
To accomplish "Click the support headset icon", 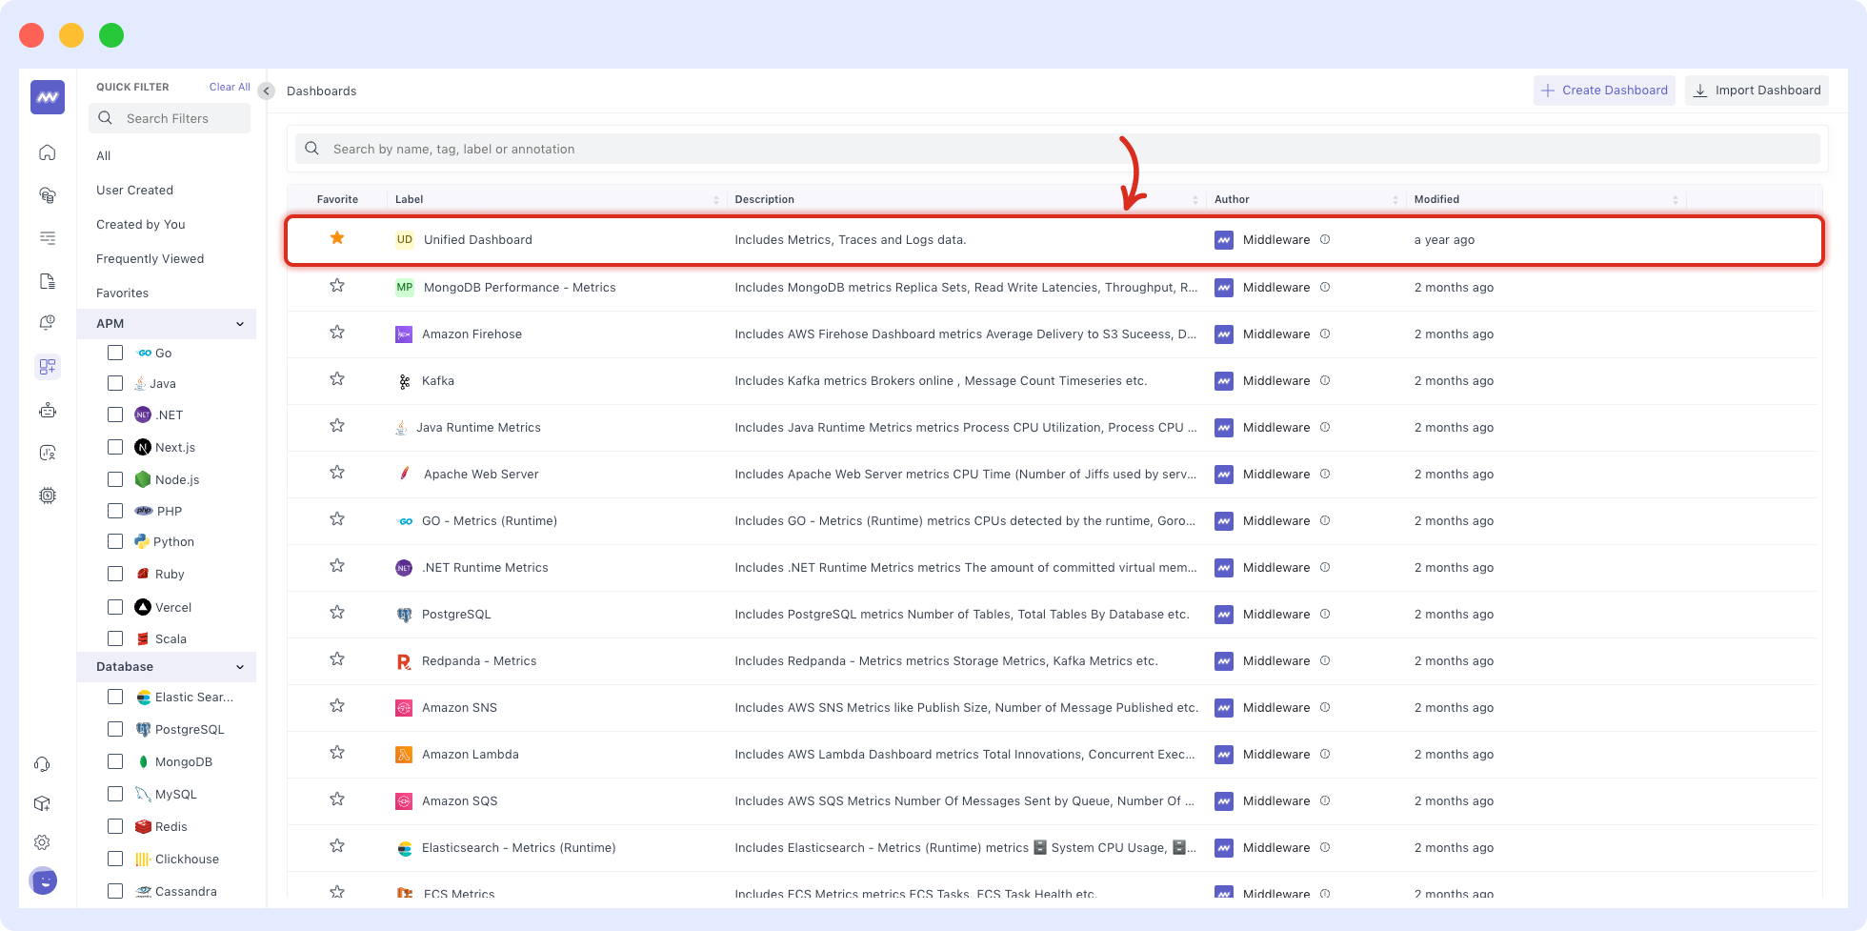I will pos(42,763).
